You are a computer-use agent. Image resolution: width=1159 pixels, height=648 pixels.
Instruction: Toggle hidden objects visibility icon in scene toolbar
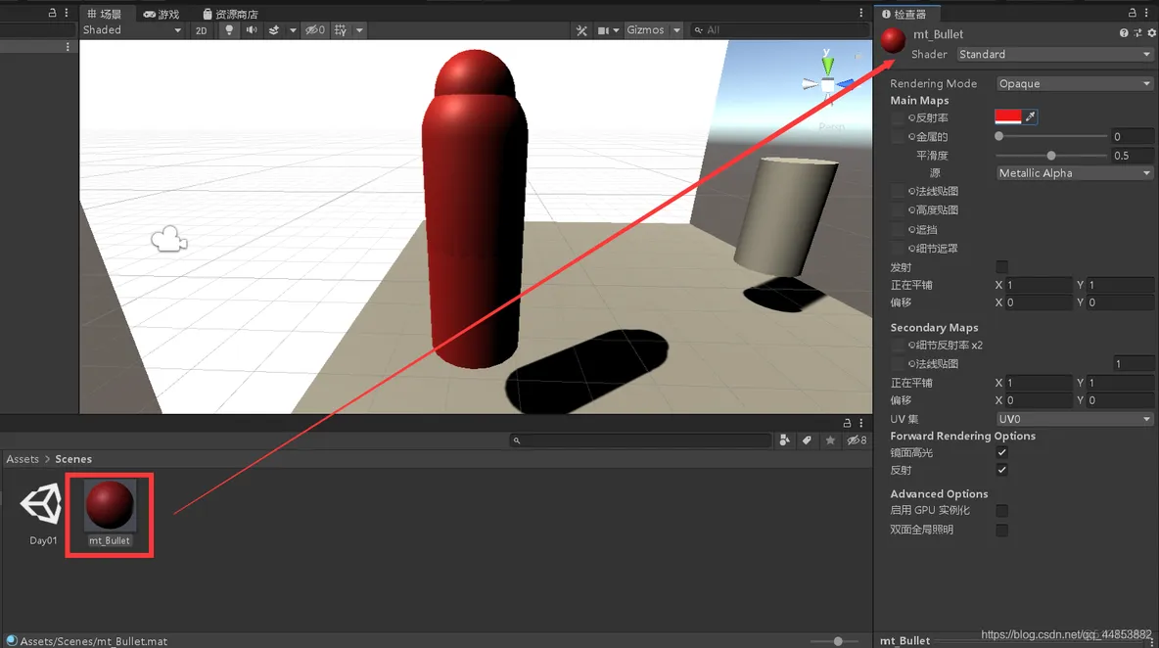click(x=315, y=30)
